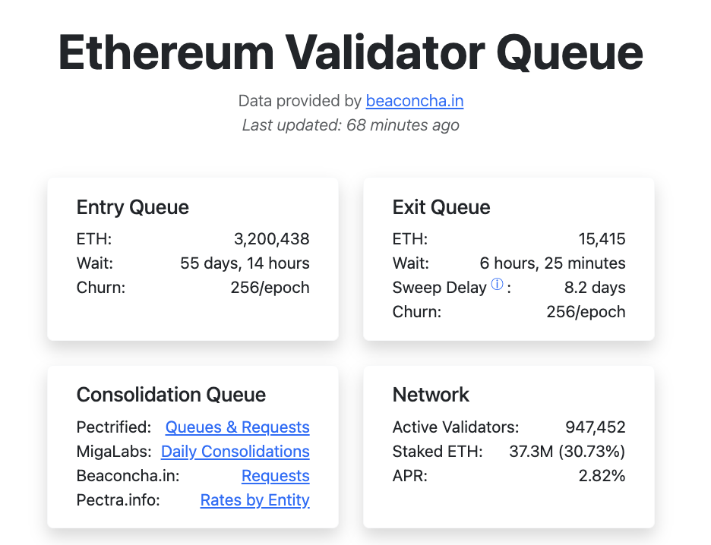Select the Exit Queue heading
The width and height of the screenshot is (711, 545).
coord(441,206)
